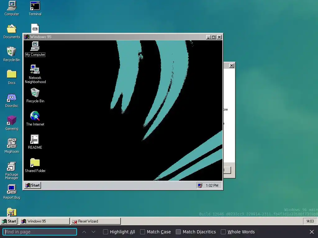318x238 pixels.
Task: Switch to Reset Wizard in the taskbar
Action: (x=96, y=221)
